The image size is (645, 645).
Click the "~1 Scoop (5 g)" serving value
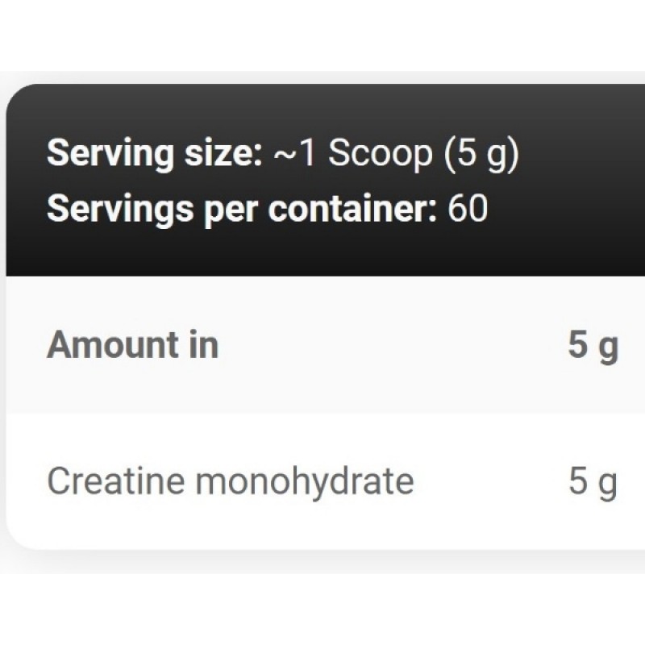[x=396, y=153]
